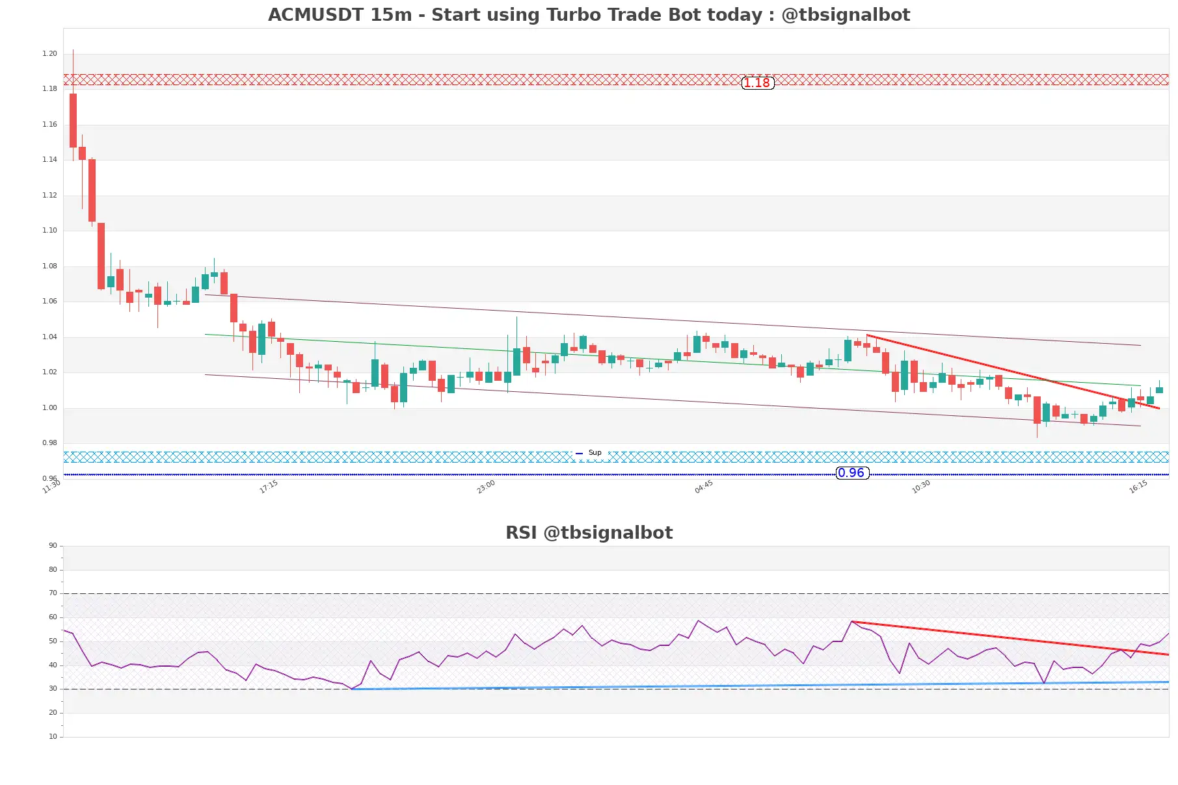Screen dimensions: 1178x785
Task: Click the 04:45 time axis label
Action: coord(704,487)
